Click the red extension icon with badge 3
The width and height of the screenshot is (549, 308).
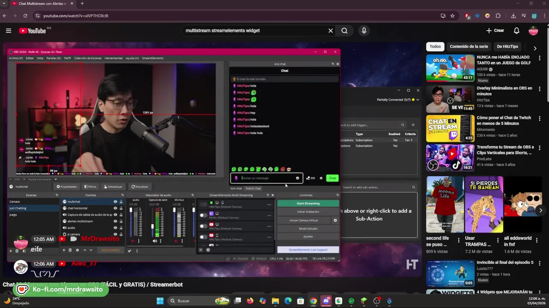coord(468,16)
